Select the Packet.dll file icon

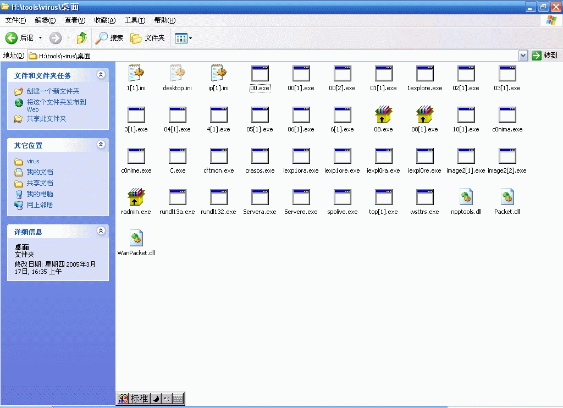coord(507,197)
